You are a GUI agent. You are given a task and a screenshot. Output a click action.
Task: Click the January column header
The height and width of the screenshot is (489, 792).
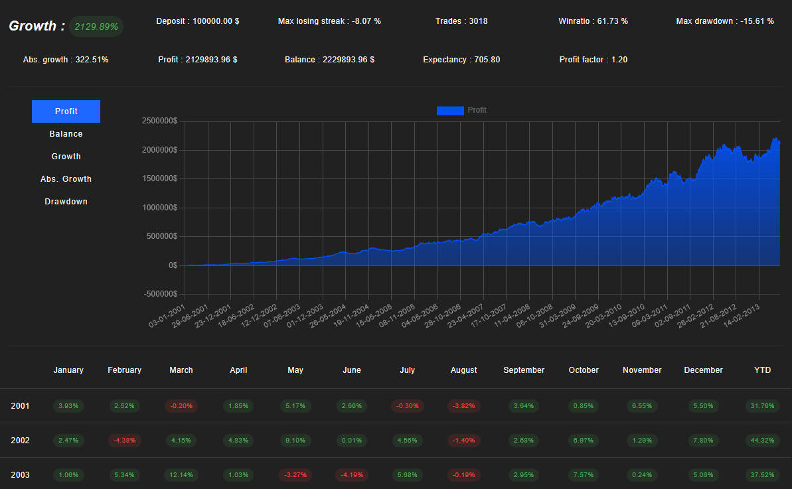(68, 370)
